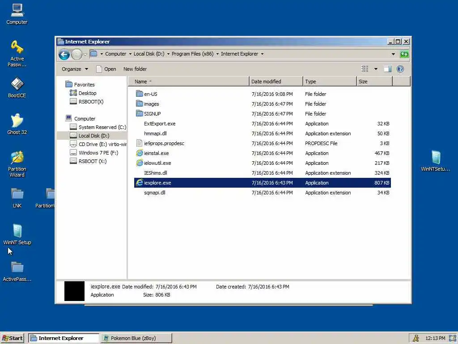Click the tray icon left of the clock
Image resolution: width=458 pixels, height=344 pixels.
click(x=416, y=338)
